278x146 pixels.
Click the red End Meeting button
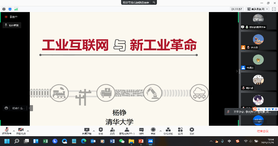262,131
